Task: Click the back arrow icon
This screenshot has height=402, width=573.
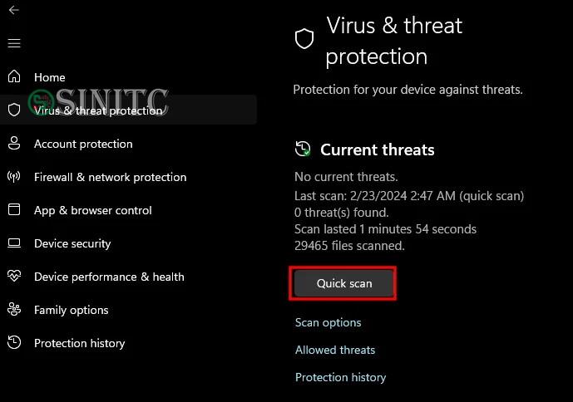Action: (x=14, y=10)
